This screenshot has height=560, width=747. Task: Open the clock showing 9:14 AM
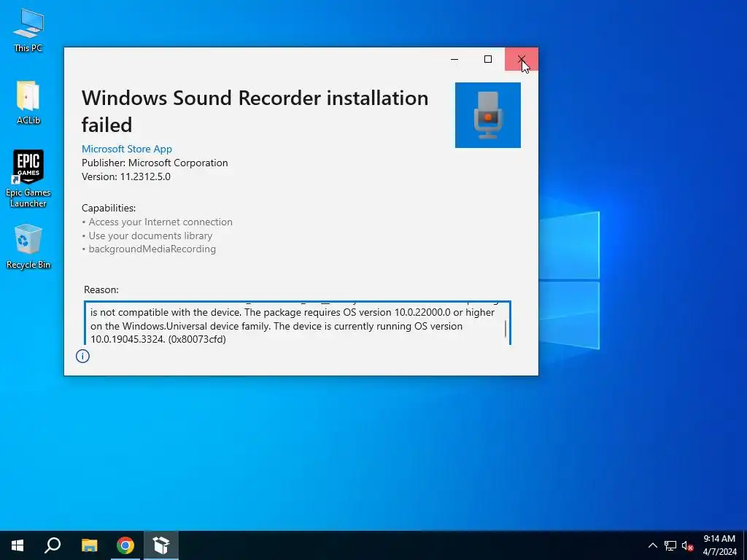pos(719,545)
